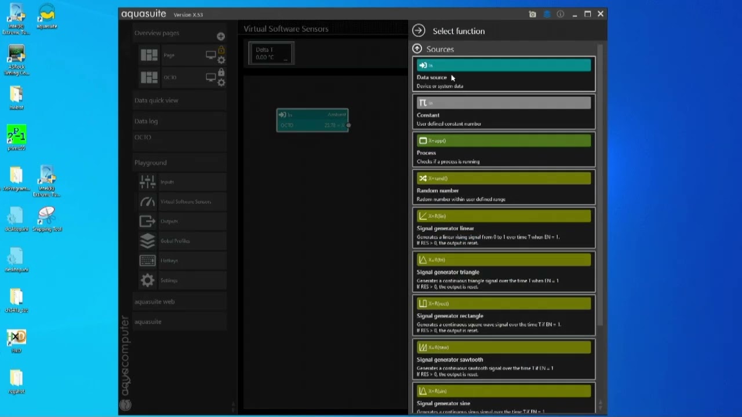Choose the Signal generator sine function
The image size is (742, 417).
504,398
